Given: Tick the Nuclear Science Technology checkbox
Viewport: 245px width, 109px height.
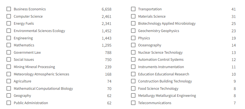Looking at the screenshot, I should coord(133,52).
